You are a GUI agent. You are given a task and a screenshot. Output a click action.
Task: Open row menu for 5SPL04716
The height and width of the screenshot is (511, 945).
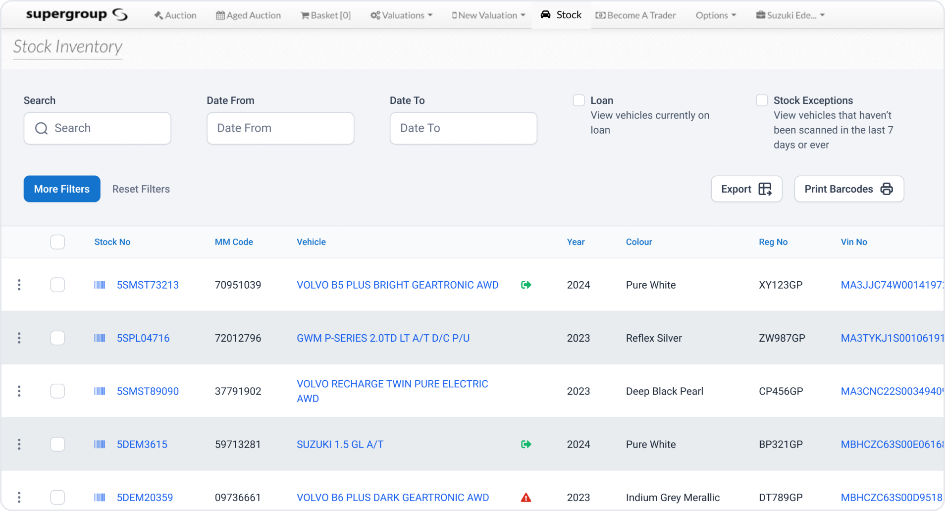pyautogui.click(x=19, y=338)
